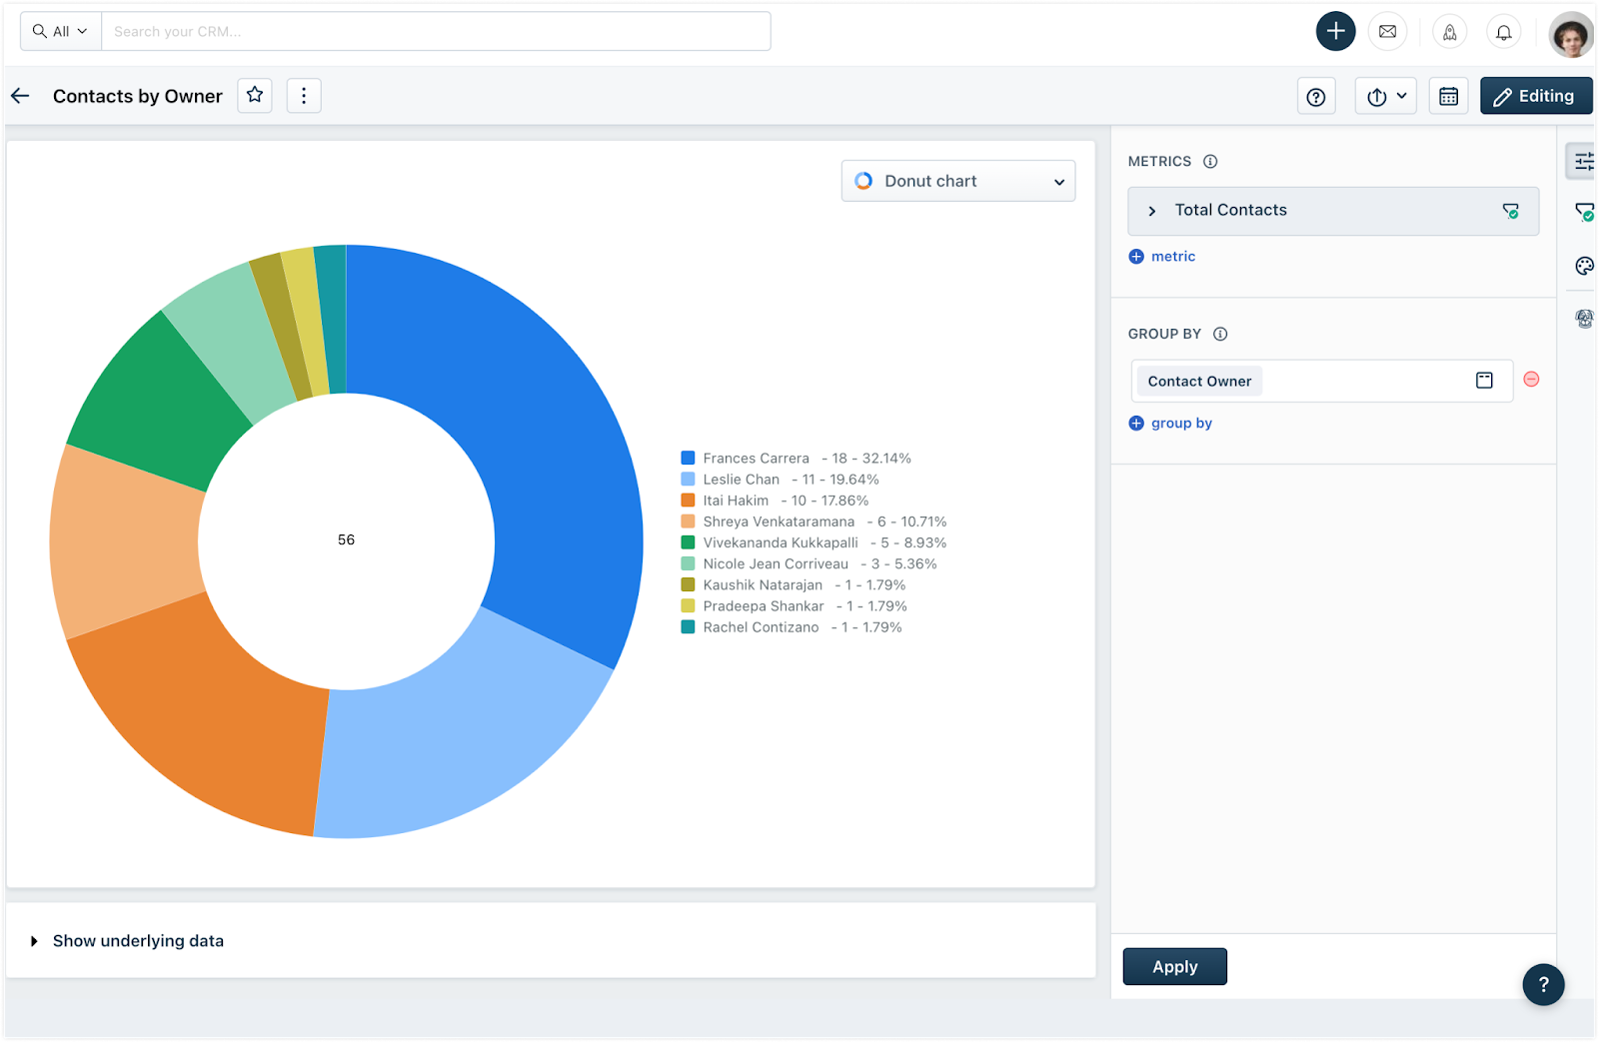The height and width of the screenshot is (1043, 1599).
Task: Remove Contact Owner grouping with red minus toggle
Action: (x=1531, y=380)
